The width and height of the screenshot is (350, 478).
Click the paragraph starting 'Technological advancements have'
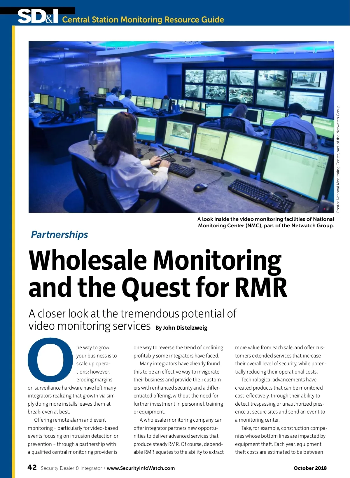point(280,400)
